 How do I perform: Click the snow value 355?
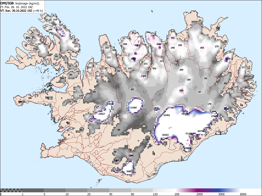[202, 48]
